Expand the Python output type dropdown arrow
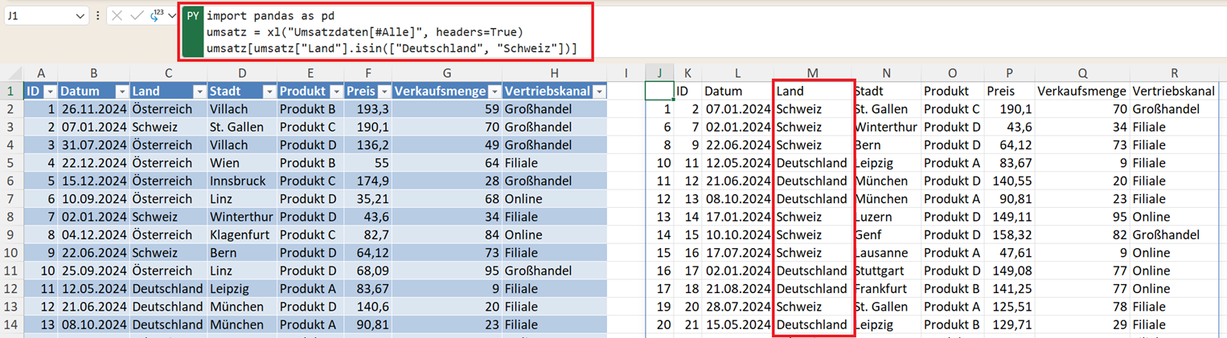This screenshot has width=1227, height=338. [x=172, y=16]
